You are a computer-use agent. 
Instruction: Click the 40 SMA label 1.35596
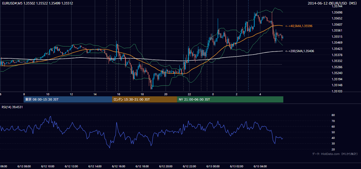click(x=299, y=26)
